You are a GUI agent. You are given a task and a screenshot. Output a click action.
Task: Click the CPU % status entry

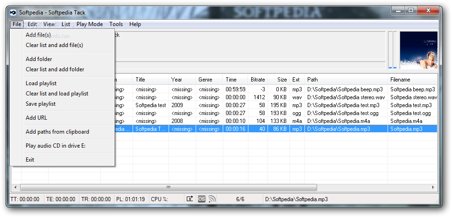[159, 199]
